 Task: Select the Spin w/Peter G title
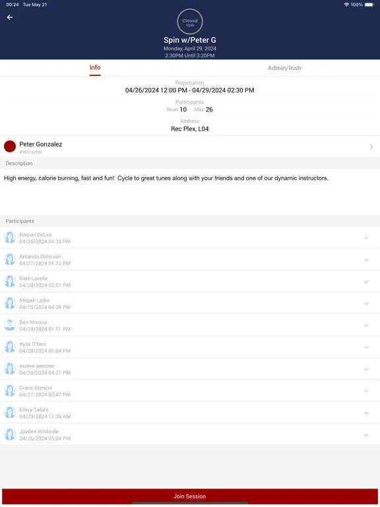point(190,40)
